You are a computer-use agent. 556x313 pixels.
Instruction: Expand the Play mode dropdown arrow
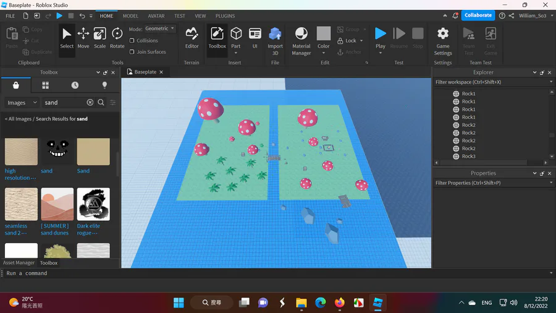click(x=381, y=53)
